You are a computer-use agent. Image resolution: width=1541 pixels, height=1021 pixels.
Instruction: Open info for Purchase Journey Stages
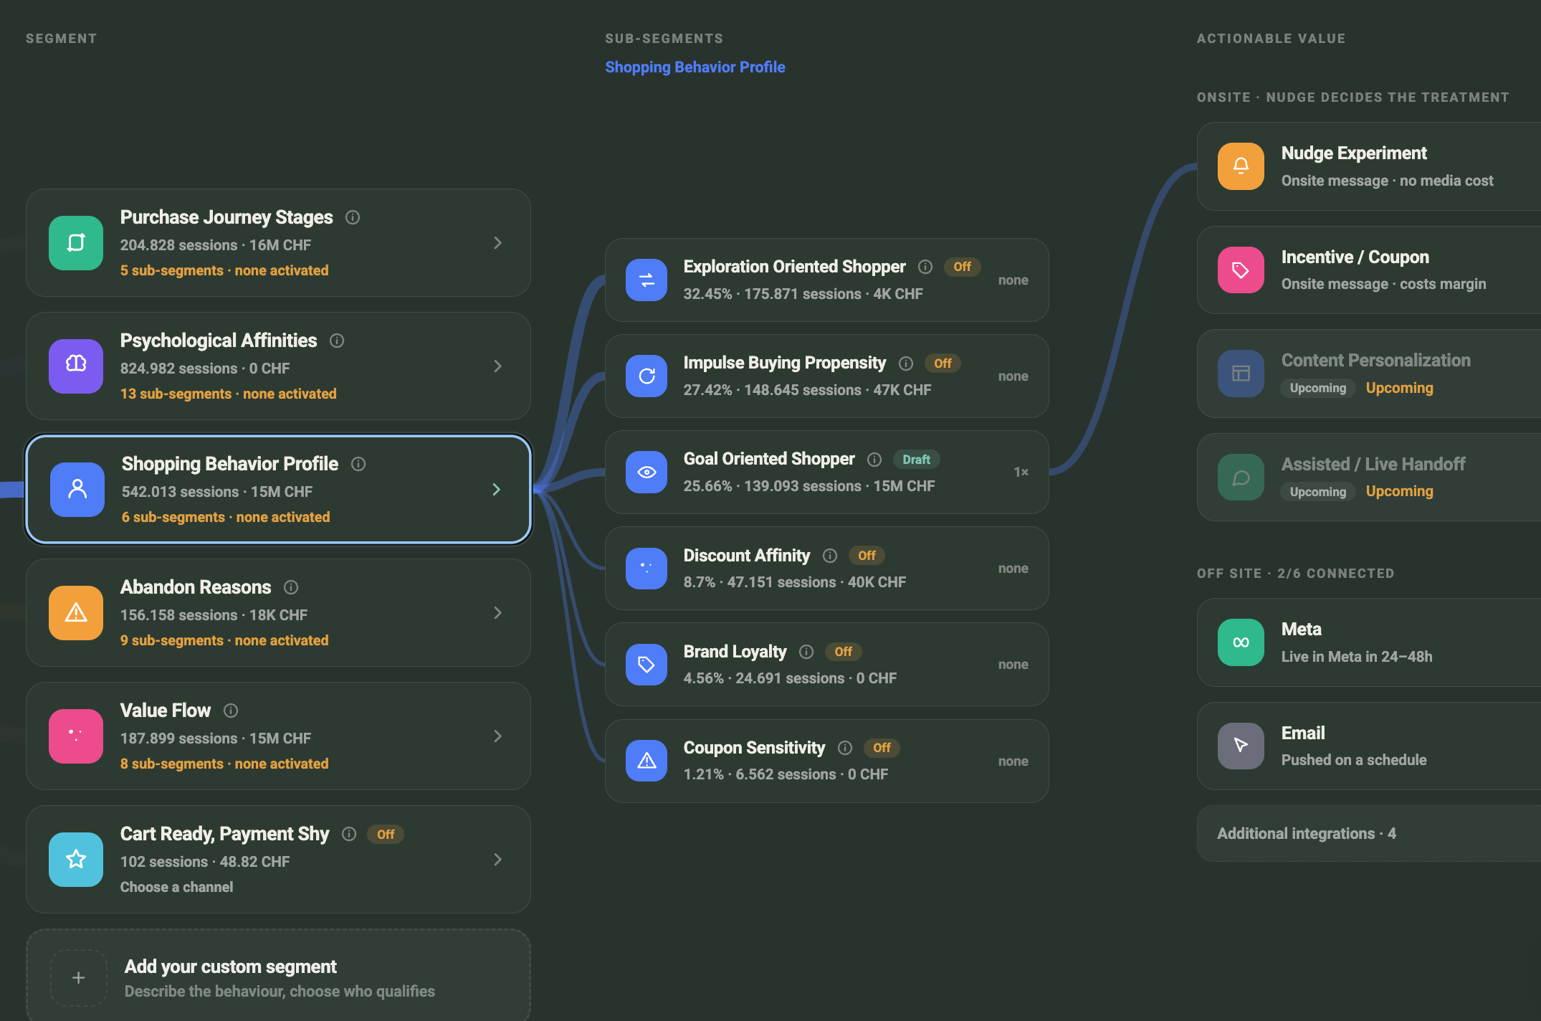[x=353, y=217]
